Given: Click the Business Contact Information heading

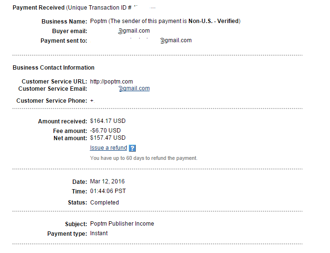Looking at the screenshot, I should [53, 68].
